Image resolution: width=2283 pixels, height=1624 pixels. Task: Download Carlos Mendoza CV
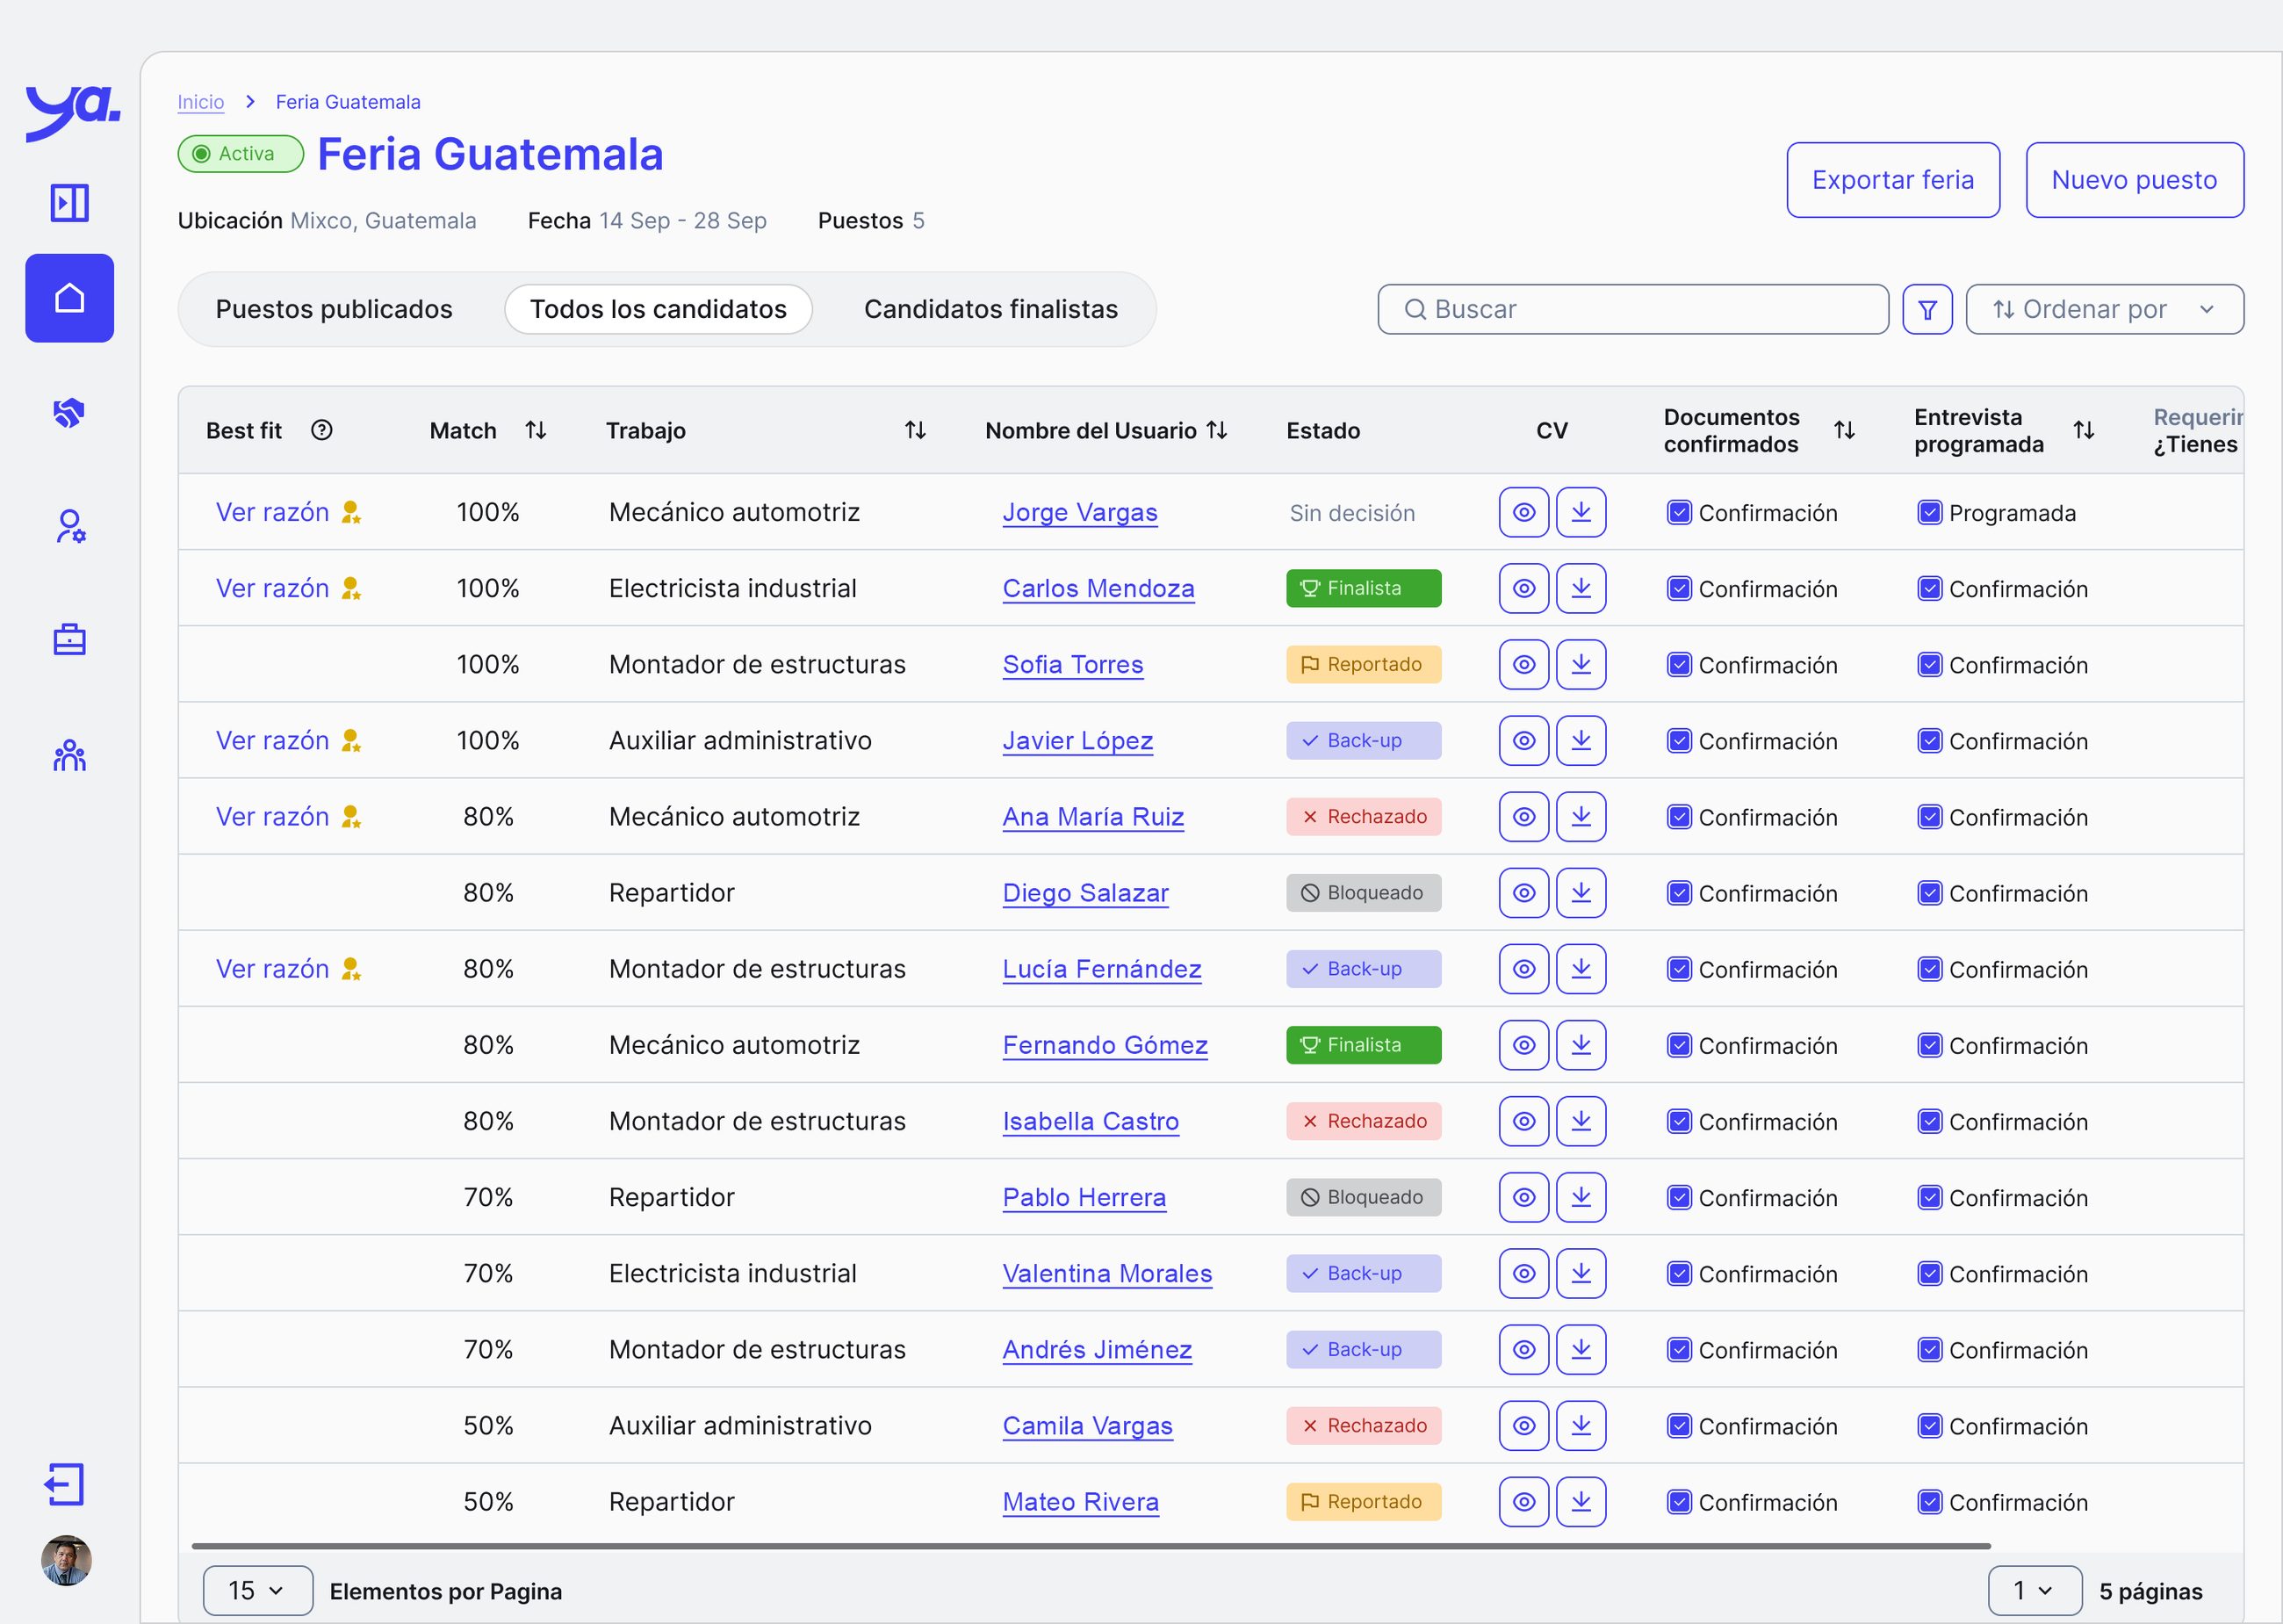(x=1581, y=588)
